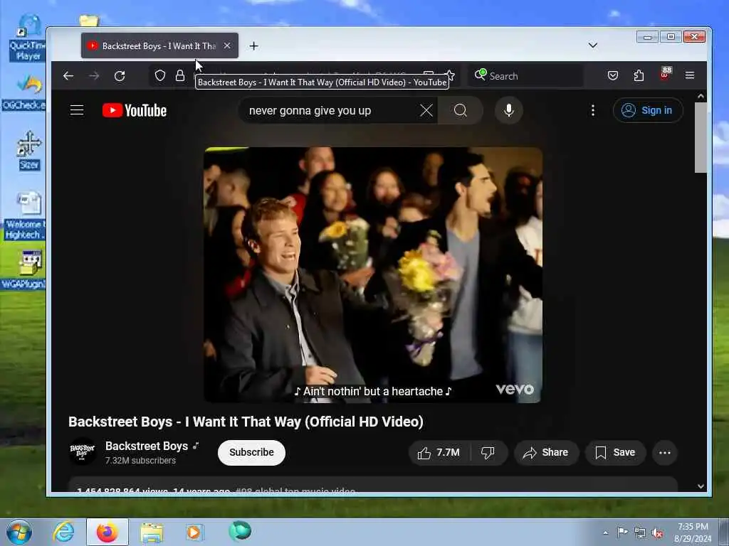Pause the video by clicking the player
This screenshot has width=729, height=546.
click(x=373, y=275)
